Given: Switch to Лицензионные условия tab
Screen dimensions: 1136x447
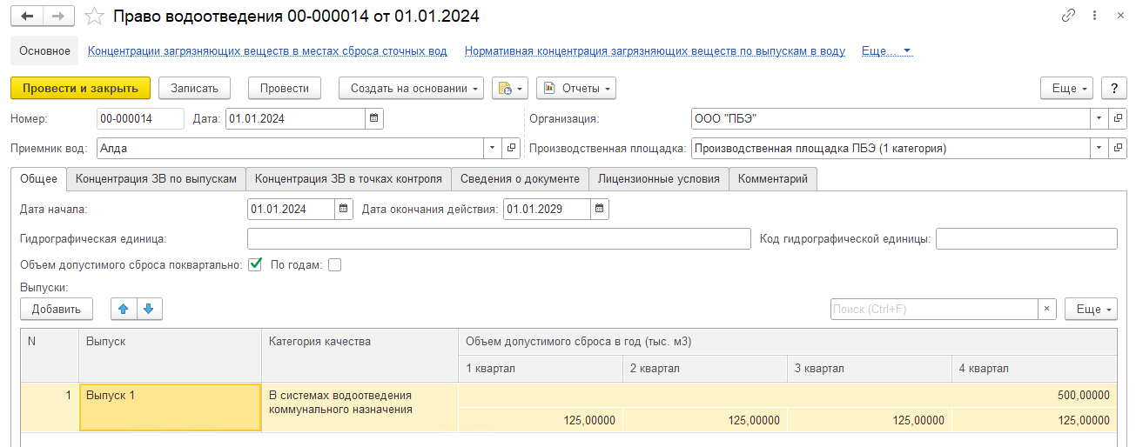Looking at the screenshot, I should pyautogui.click(x=659, y=178).
